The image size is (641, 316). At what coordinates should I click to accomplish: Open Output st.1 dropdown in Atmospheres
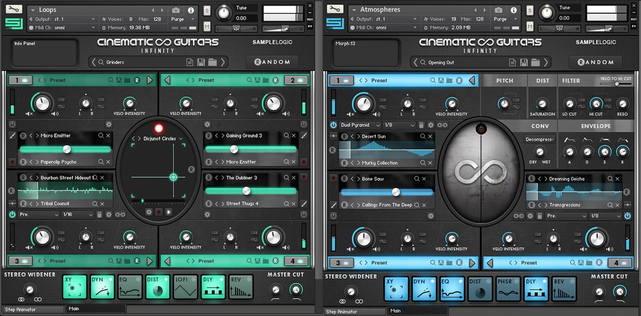(385, 19)
